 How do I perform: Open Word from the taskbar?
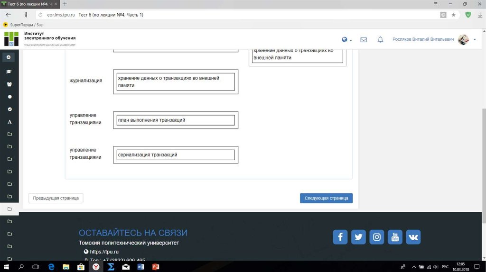pyautogui.click(x=140, y=267)
